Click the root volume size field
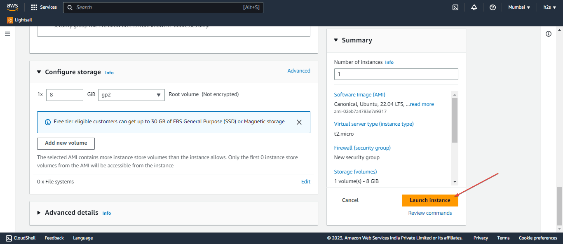Image resolution: width=563 pixels, height=244 pixels. click(65, 95)
